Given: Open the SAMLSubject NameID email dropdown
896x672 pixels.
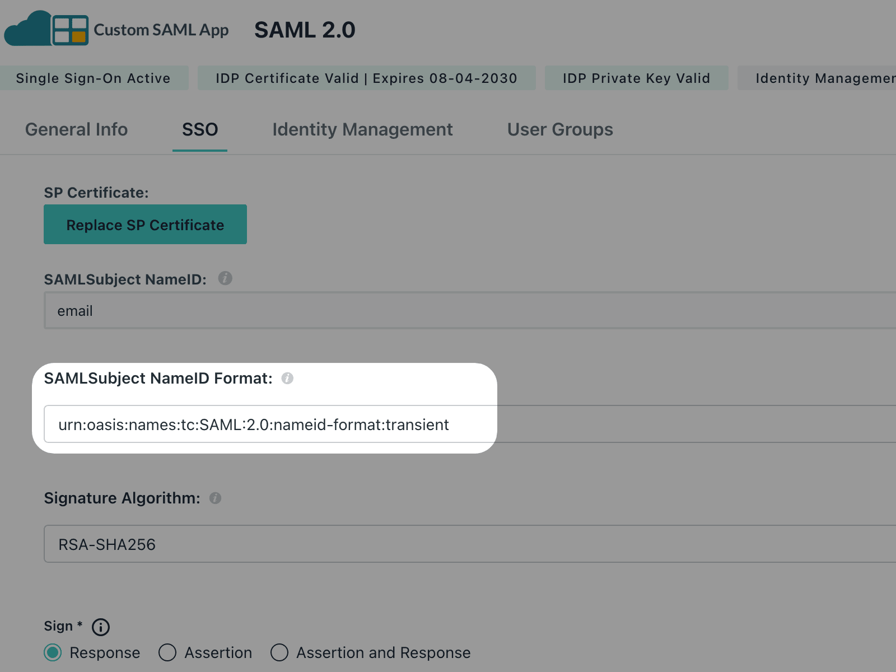Looking at the screenshot, I should [470, 310].
